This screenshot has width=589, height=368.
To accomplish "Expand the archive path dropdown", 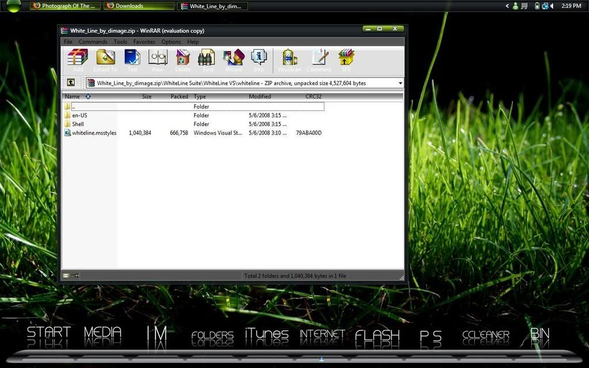I will (400, 83).
